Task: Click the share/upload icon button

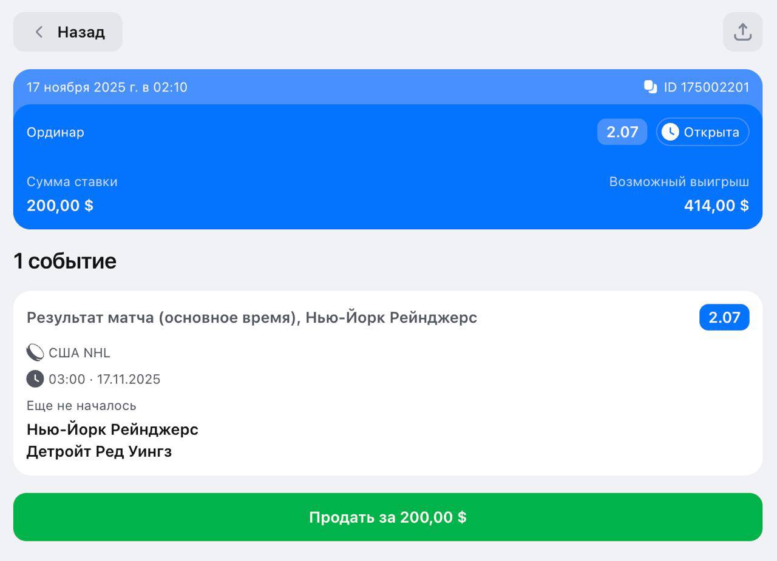Action: (742, 32)
